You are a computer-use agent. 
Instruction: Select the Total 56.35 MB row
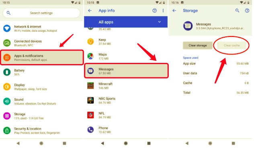click(216, 93)
